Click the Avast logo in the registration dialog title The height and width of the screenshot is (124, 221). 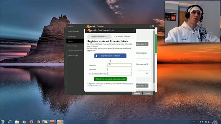[92, 30]
